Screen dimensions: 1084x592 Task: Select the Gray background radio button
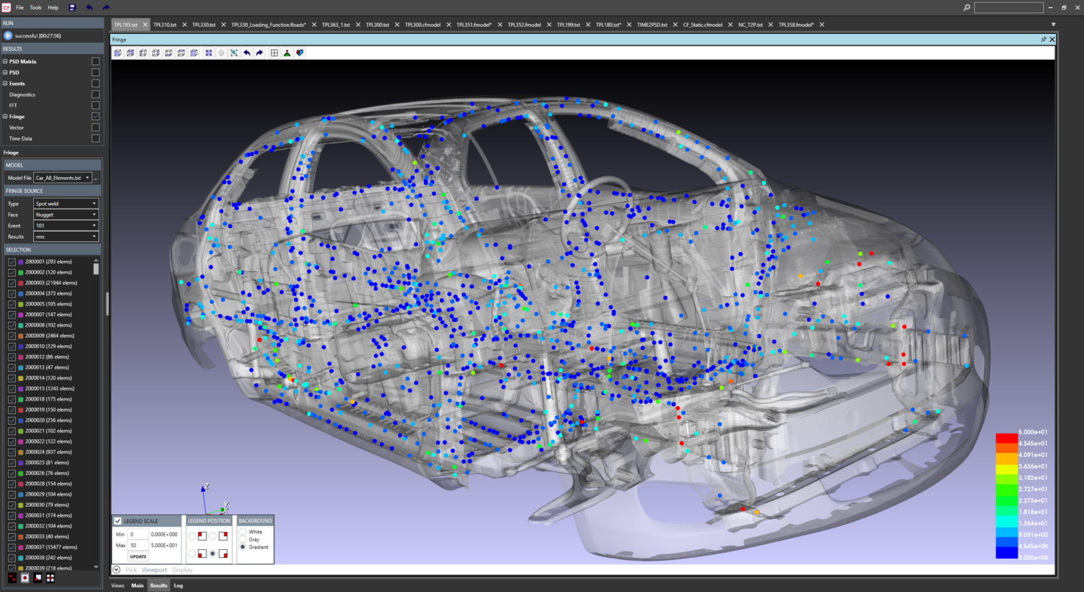click(x=243, y=540)
